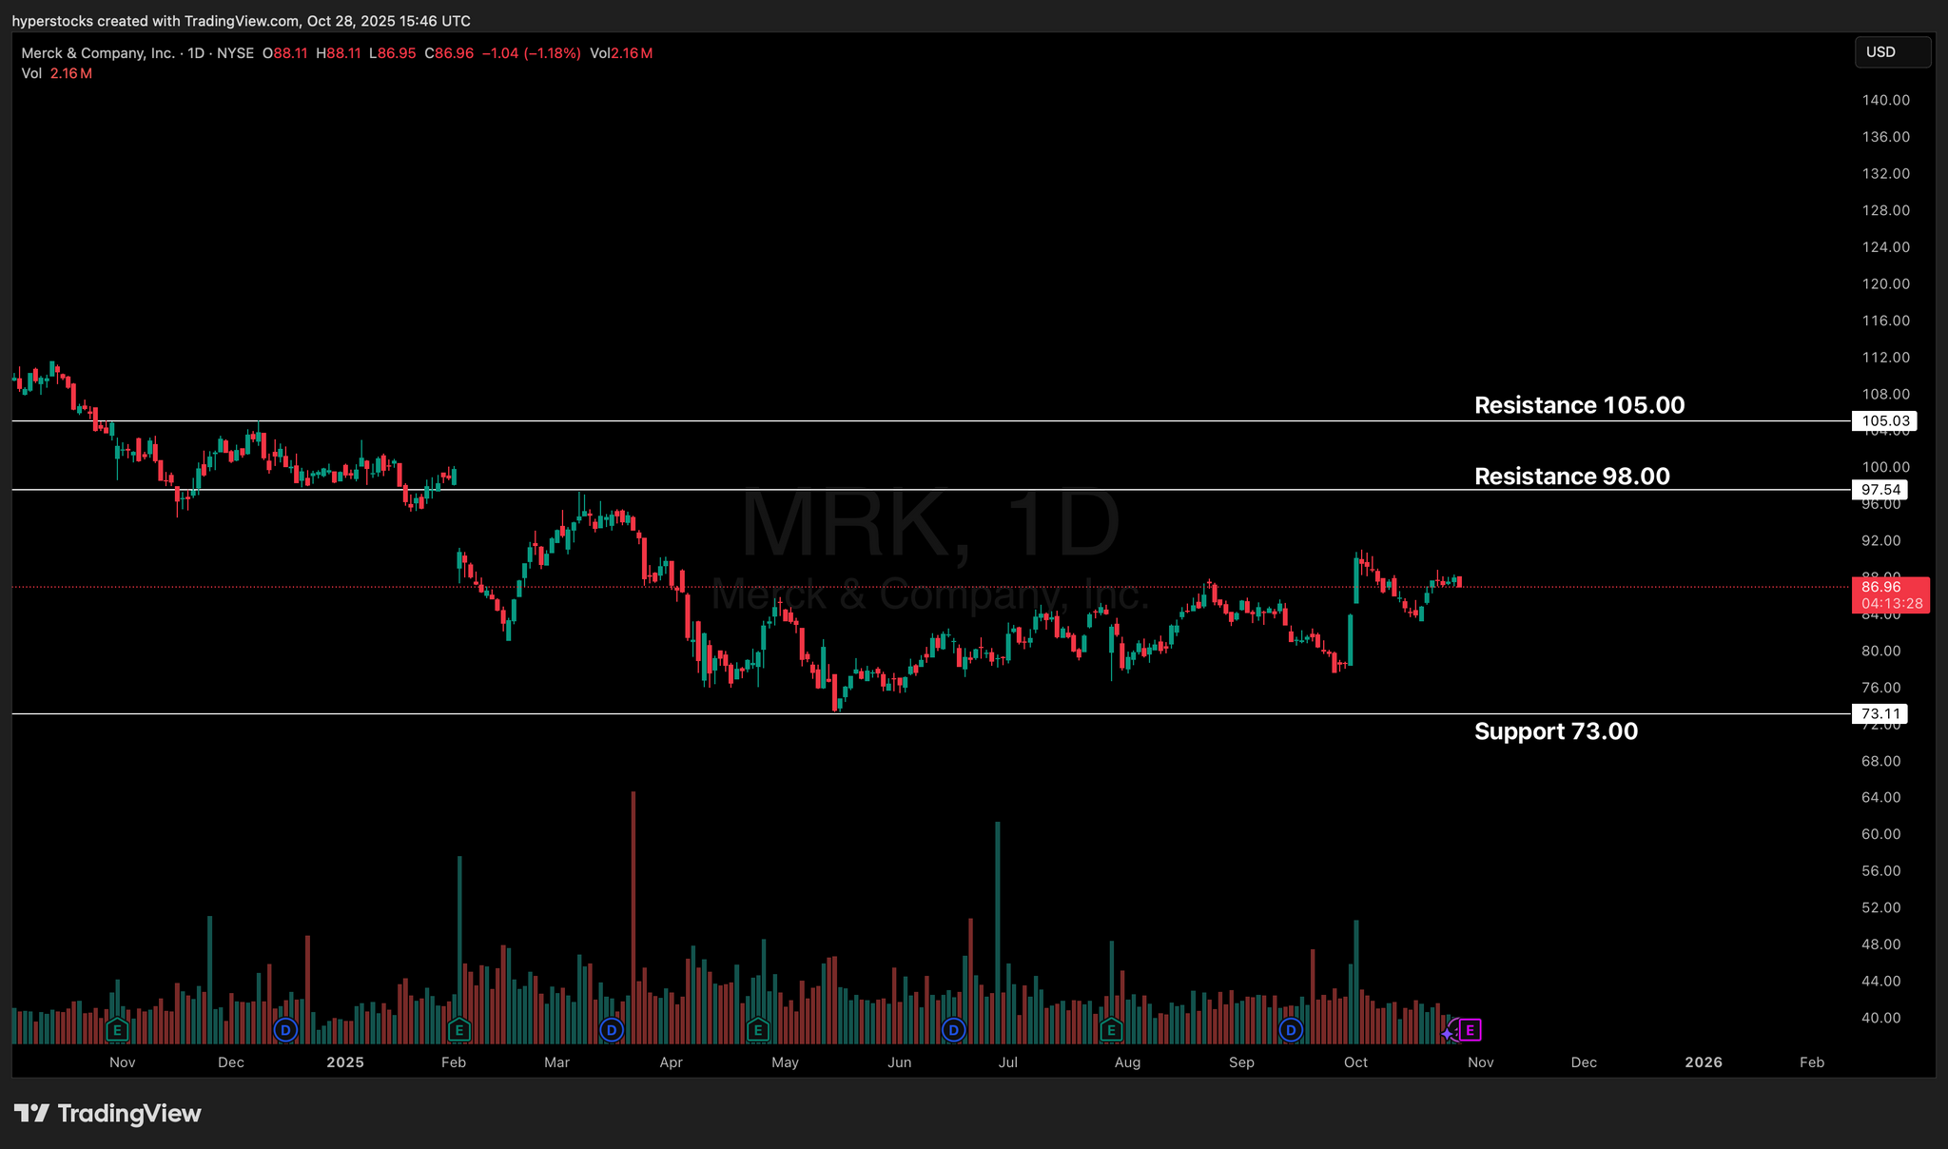Image resolution: width=1948 pixels, height=1149 pixels.
Task: Click the 105.03 price axis label
Action: click(x=1885, y=420)
